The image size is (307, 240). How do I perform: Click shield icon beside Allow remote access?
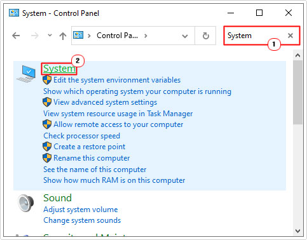[47, 124]
